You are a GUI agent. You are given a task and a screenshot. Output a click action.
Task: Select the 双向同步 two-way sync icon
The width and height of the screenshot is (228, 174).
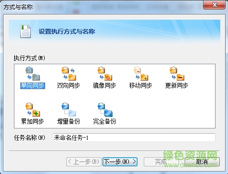point(69,73)
